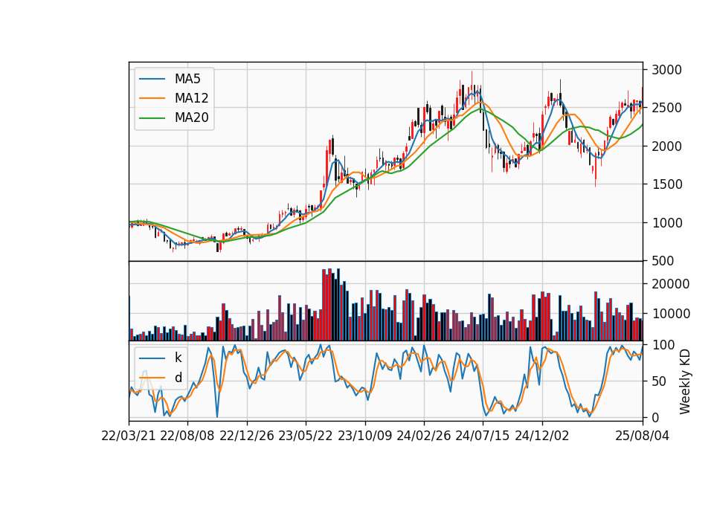Viewport: 714px width, 513px height.
Task: Click the 23/05/22 date label
Action: 306,436
